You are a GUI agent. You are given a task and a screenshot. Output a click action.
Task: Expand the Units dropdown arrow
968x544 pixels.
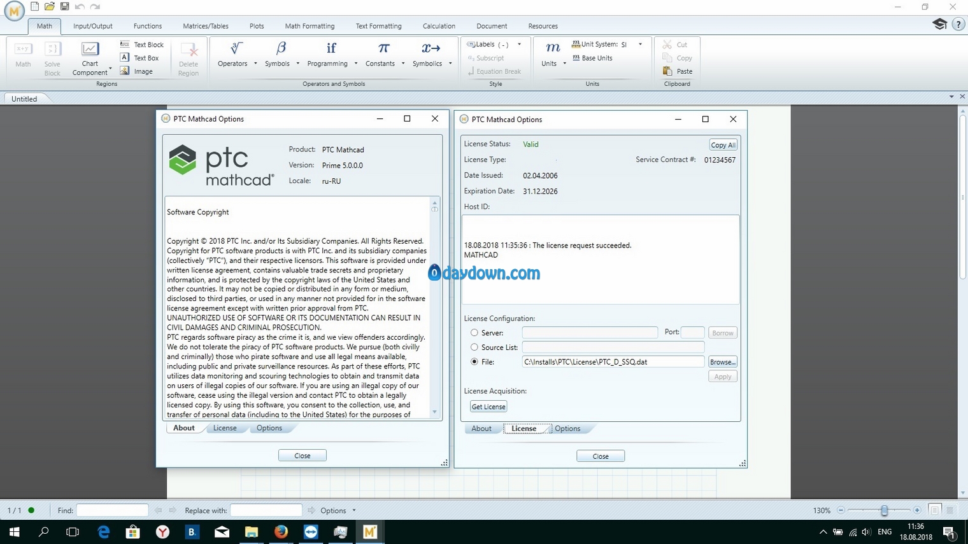pyautogui.click(x=565, y=64)
